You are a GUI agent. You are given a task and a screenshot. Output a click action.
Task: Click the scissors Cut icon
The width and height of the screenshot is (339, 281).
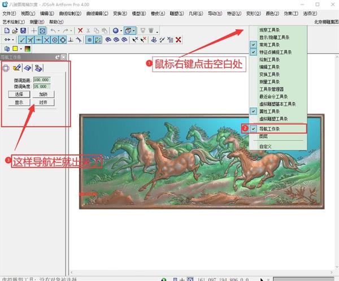[88, 31]
